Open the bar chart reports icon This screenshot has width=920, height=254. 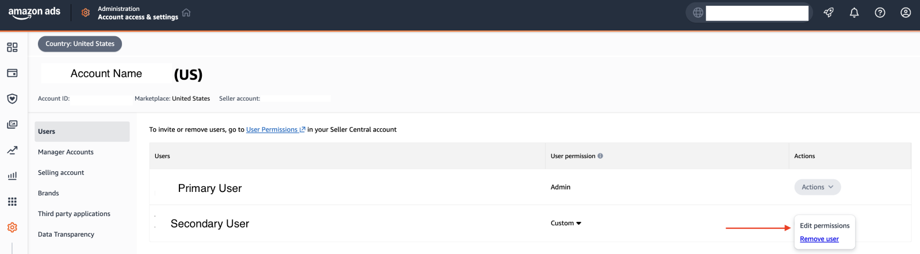tap(12, 176)
